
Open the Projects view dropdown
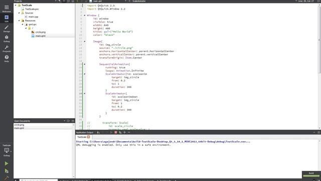(x=56, y=1)
